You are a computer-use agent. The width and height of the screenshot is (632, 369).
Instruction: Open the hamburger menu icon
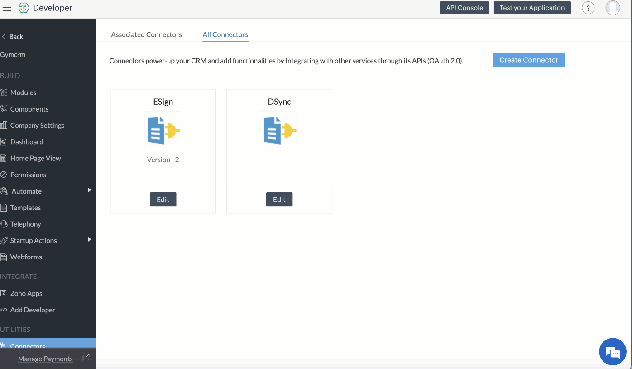(x=7, y=8)
